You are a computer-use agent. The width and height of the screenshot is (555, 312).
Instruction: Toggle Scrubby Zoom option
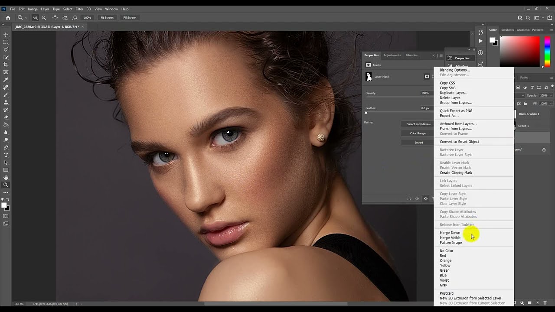click(x=75, y=18)
